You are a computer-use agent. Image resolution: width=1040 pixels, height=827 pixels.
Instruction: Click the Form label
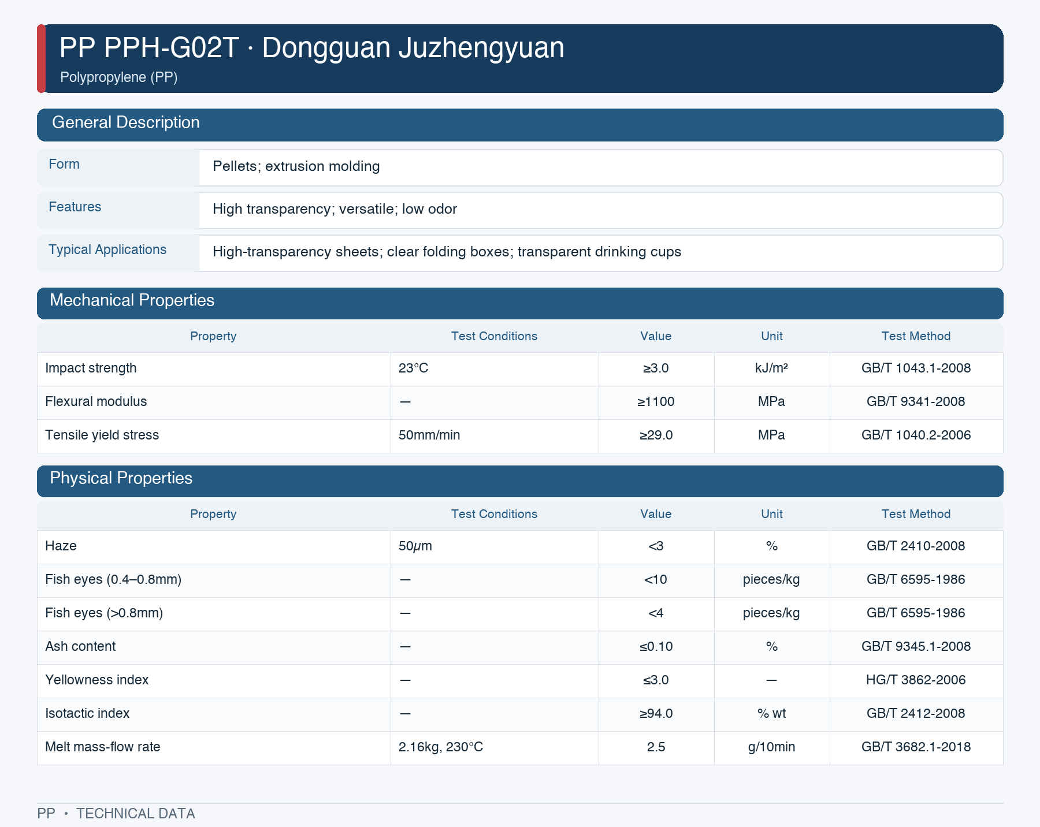point(64,164)
